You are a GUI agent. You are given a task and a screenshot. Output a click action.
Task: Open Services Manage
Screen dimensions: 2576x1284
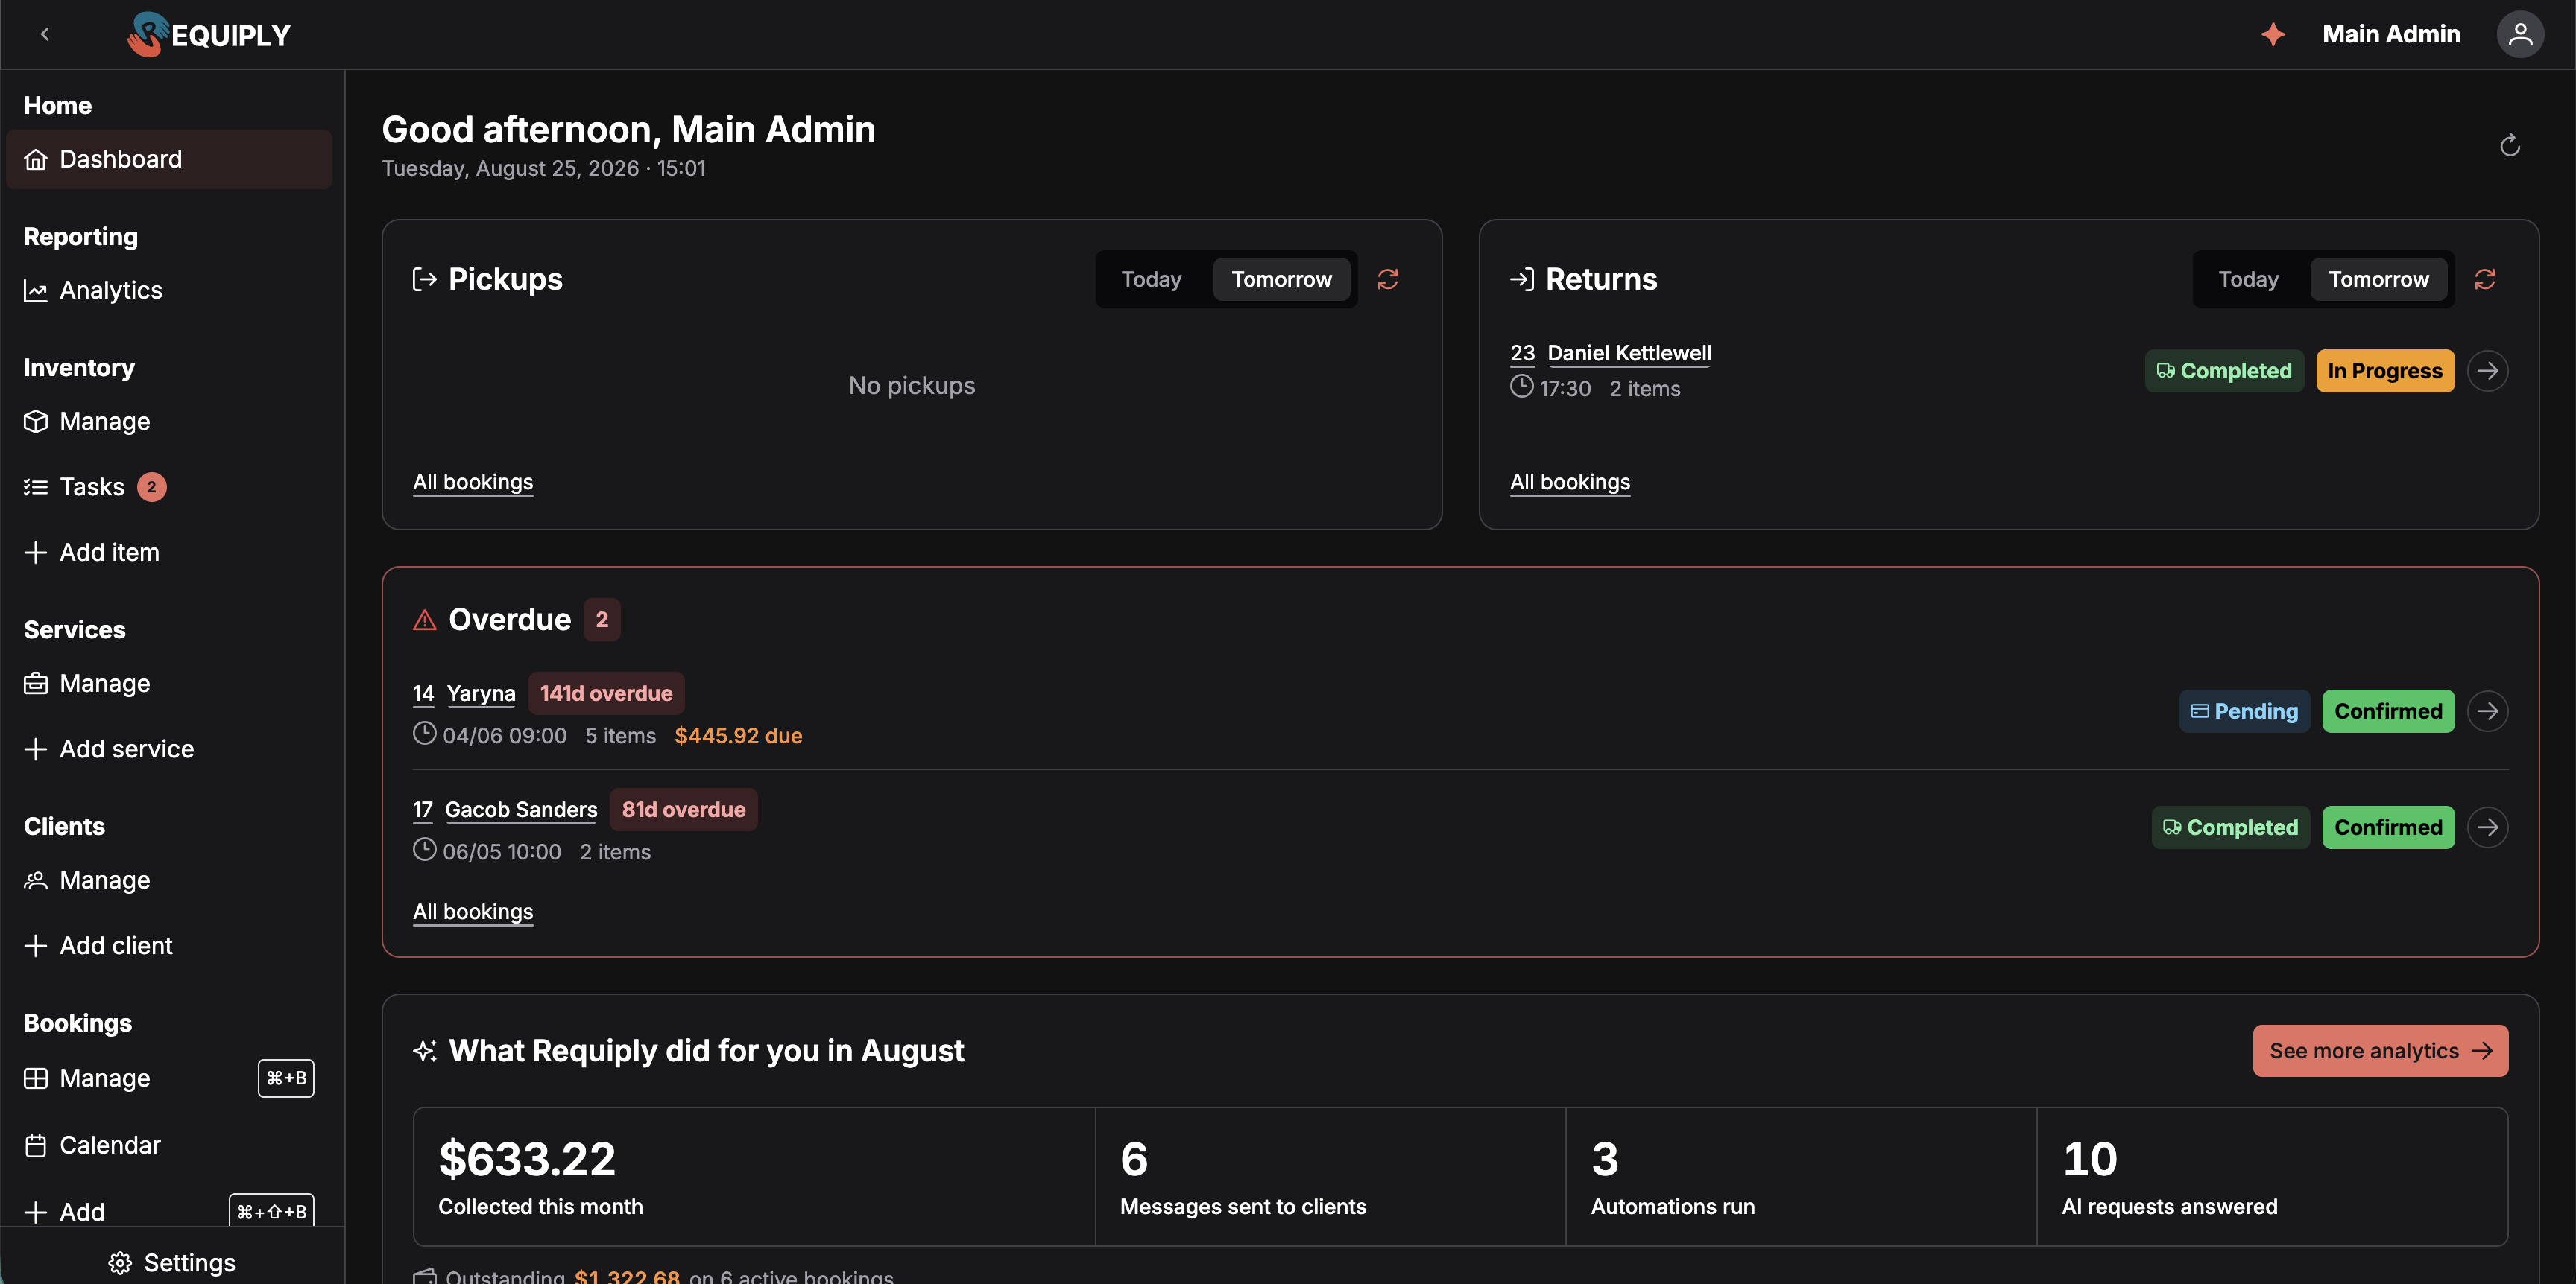tap(169, 684)
